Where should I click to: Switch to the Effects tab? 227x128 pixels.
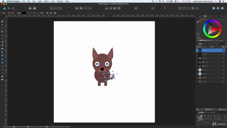pos(205,44)
